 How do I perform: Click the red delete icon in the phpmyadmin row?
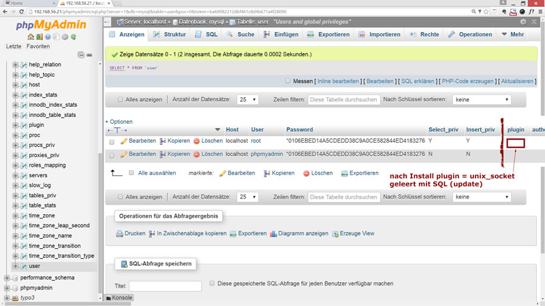[x=196, y=154]
